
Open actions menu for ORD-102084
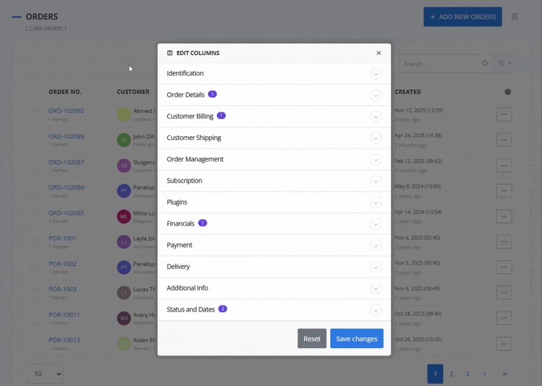point(503,191)
